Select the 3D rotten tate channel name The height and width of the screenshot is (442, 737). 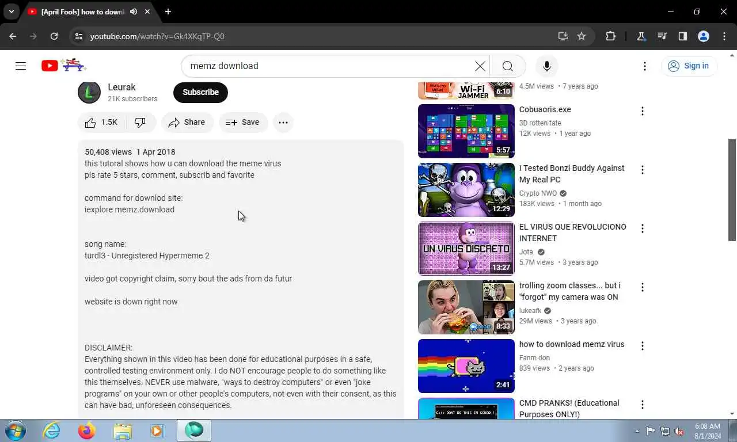pyautogui.click(x=540, y=123)
